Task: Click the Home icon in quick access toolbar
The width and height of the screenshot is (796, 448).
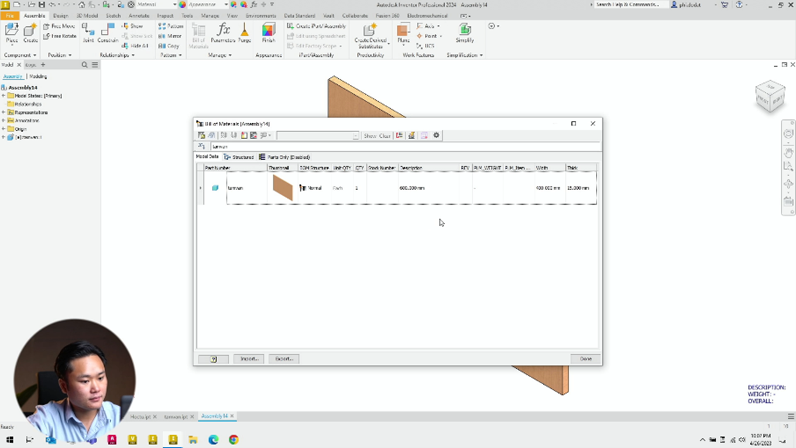Action: tap(82, 5)
